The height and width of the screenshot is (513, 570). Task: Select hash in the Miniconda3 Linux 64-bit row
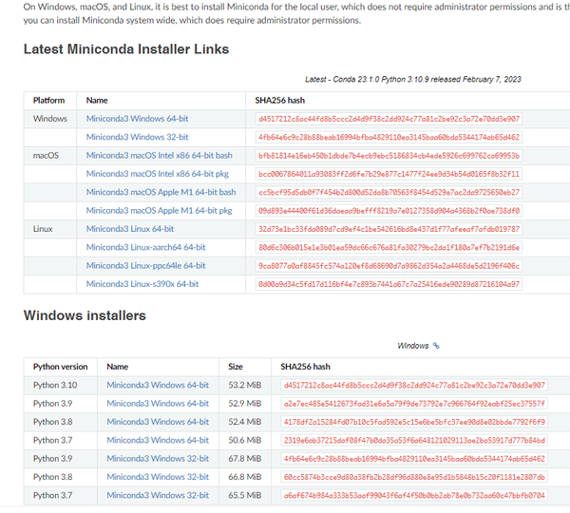[389, 229]
